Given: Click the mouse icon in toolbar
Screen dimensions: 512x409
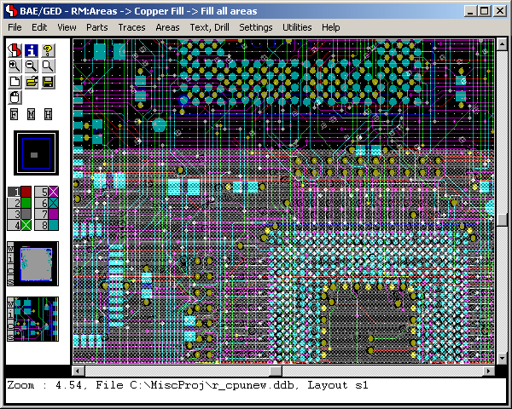Looking at the screenshot, I should point(15,98).
